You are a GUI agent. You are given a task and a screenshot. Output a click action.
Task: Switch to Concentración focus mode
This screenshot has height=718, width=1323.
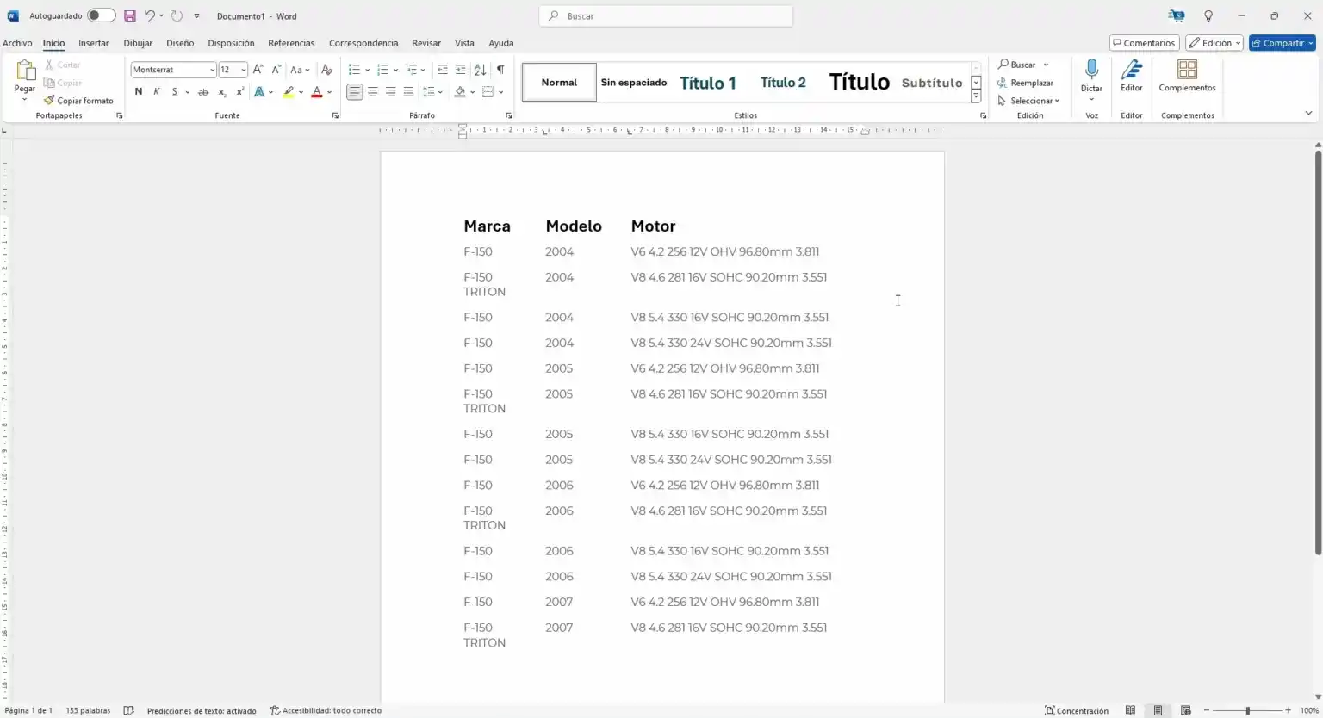pos(1077,710)
